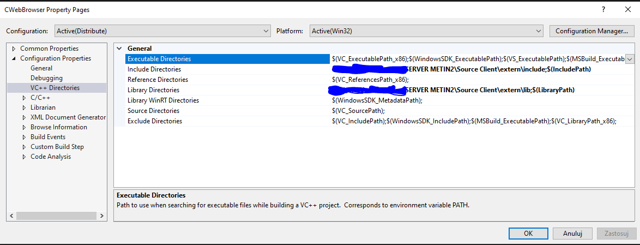Image resolution: width=640 pixels, height=245 pixels.
Task: Expand the C/C++ node
Action: pos(24,98)
